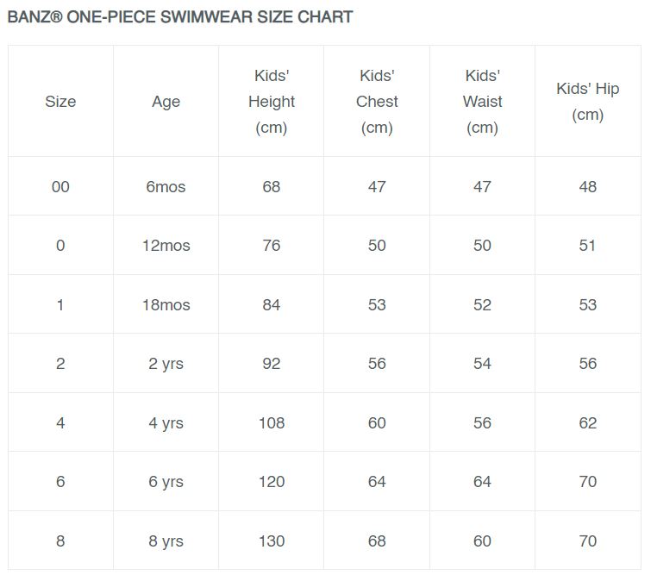Select the 12mos age cell

166,246
